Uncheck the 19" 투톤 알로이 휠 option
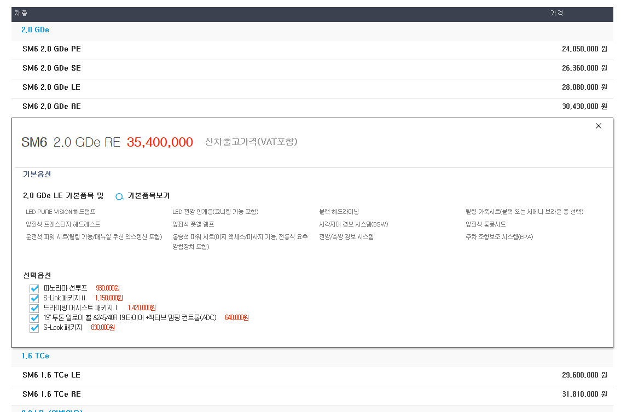Screen dimensions: 621x412 pos(34,318)
